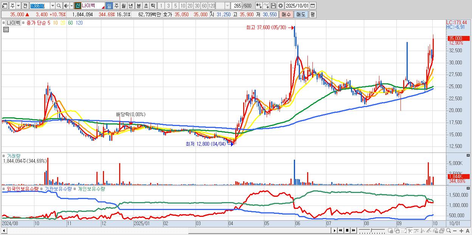This screenshot has width=472, height=235.
Task: Click the 호가 quote label
Action: point(168,14)
